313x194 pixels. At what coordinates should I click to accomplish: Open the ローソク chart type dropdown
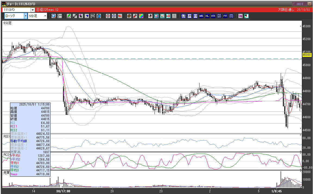(x=26, y=16)
